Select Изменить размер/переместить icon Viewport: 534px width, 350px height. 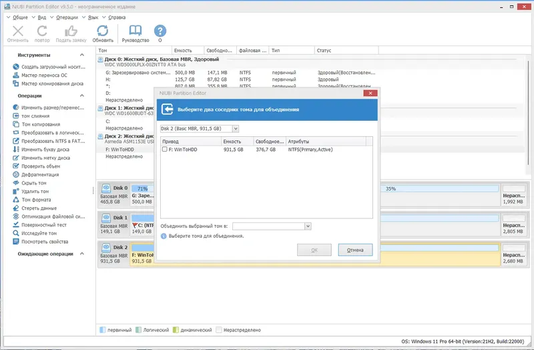(15, 108)
